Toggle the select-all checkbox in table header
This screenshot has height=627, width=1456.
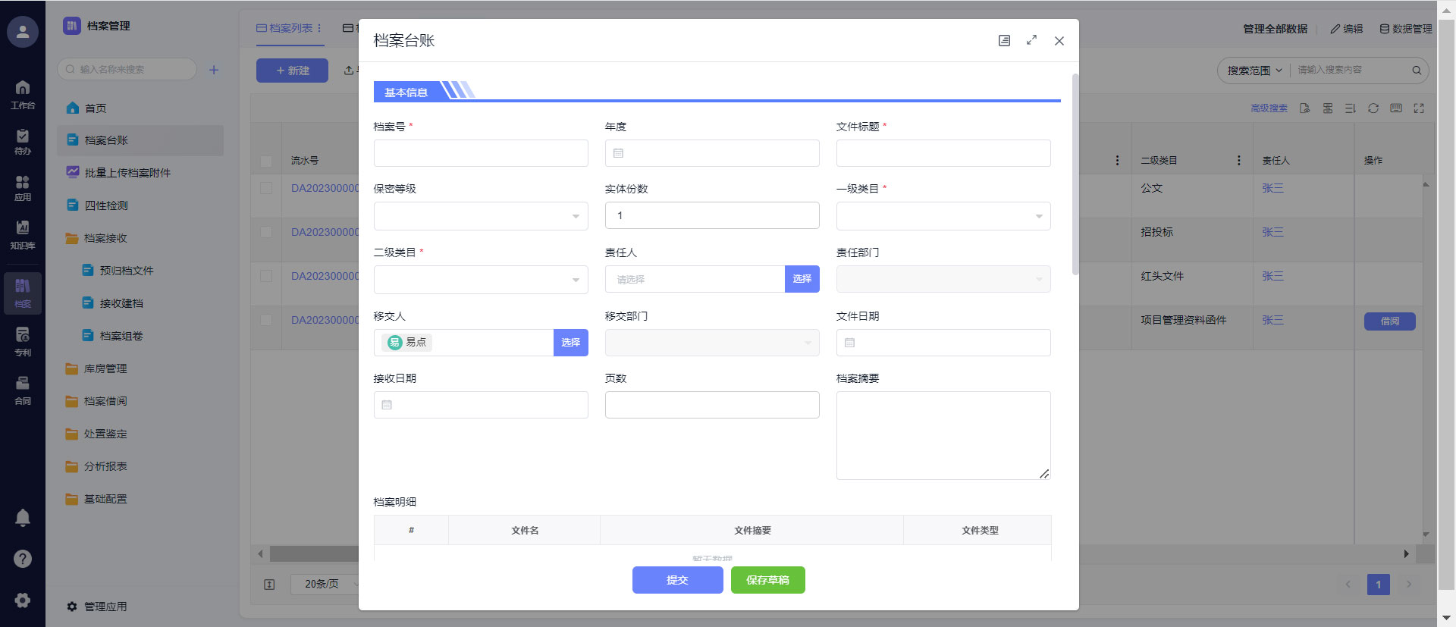pyautogui.click(x=266, y=161)
